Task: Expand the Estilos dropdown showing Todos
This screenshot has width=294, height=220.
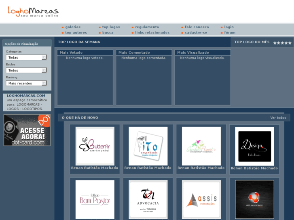Action: (26, 70)
